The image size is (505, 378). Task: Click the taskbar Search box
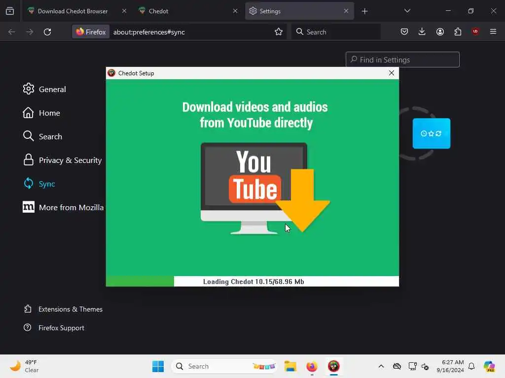[x=224, y=366]
